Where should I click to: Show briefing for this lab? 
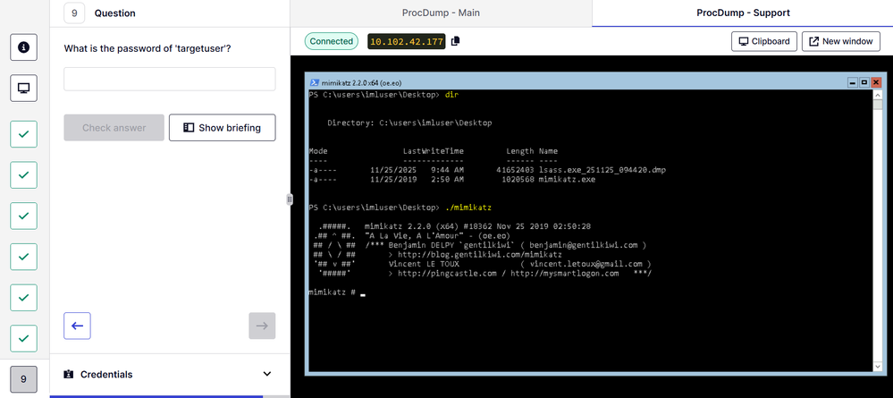222,128
